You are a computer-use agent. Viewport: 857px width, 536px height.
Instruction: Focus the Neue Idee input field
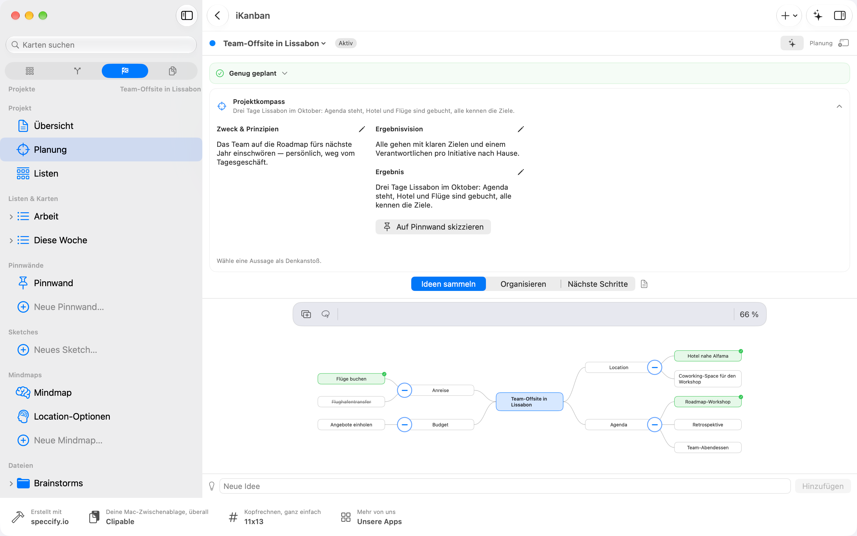(505, 486)
